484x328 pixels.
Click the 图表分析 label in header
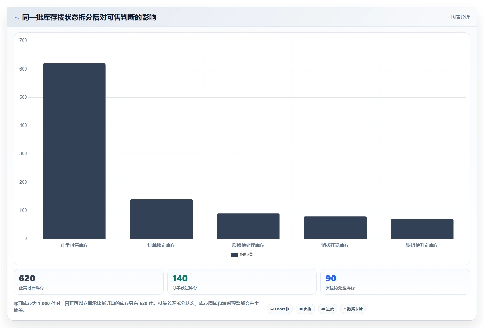click(460, 17)
